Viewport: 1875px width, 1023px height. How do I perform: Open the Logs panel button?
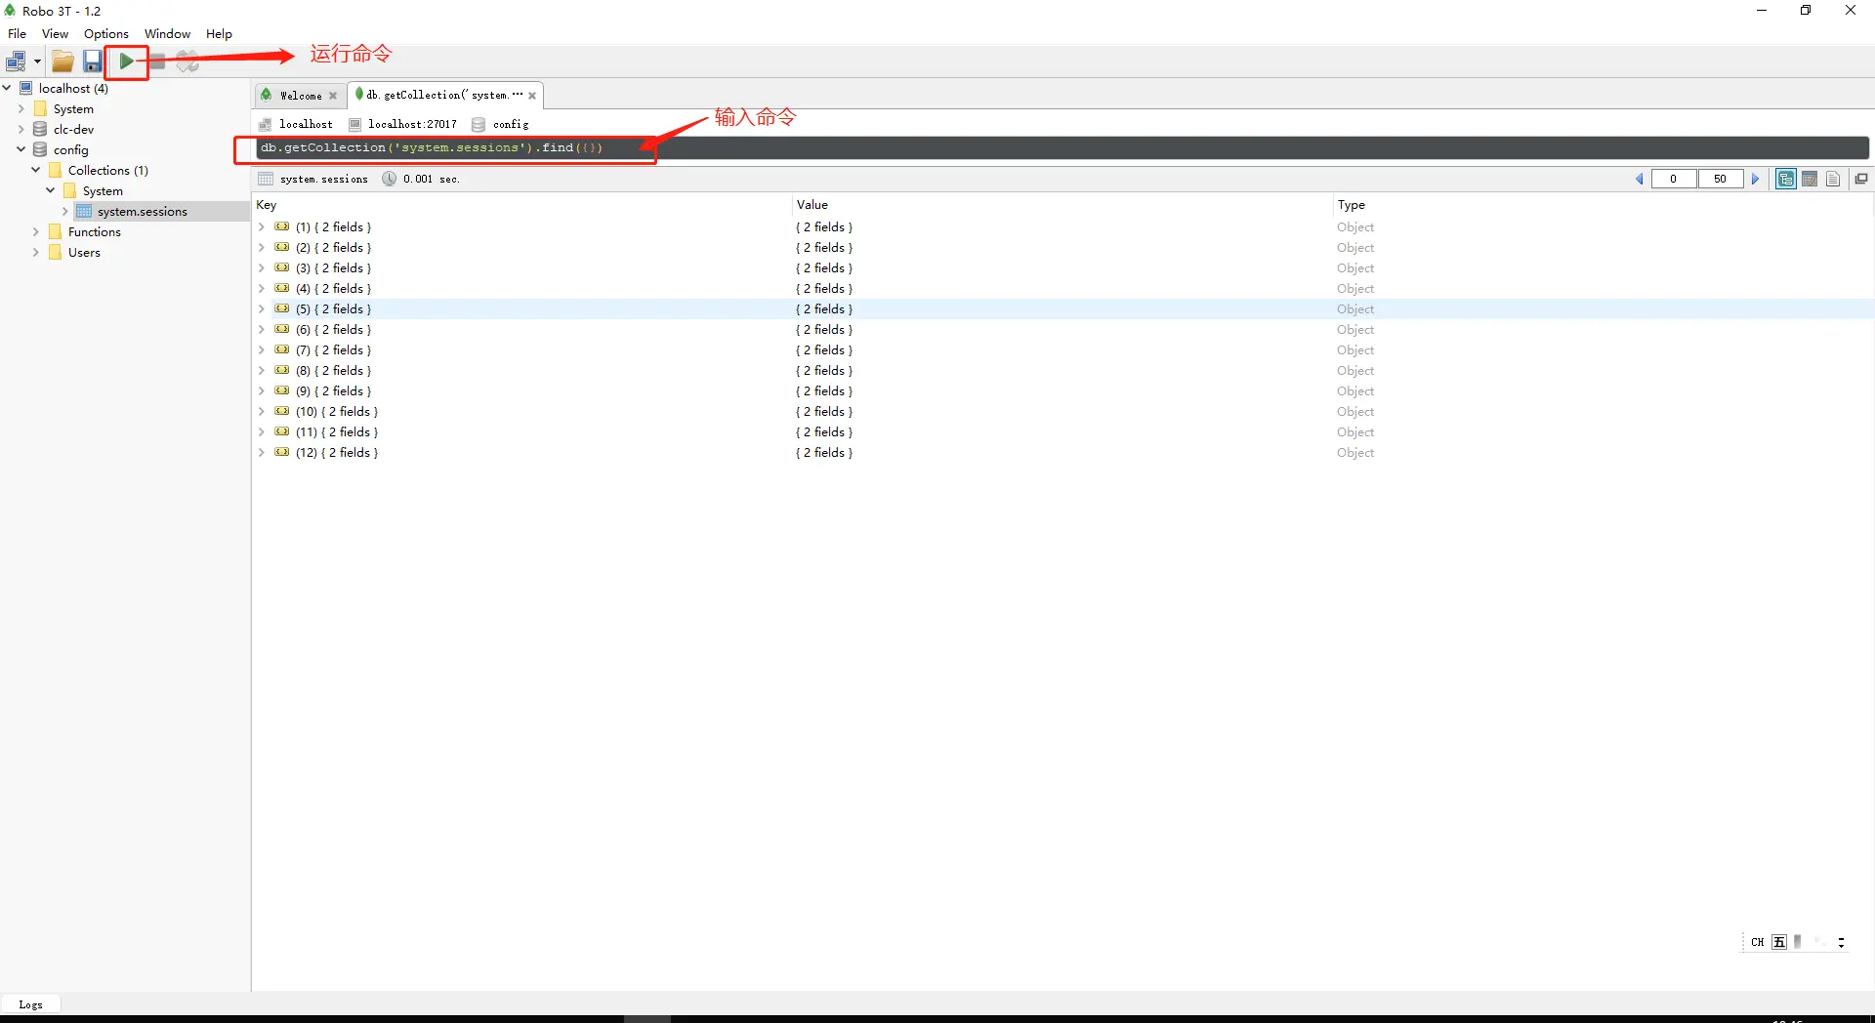pyautogui.click(x=30, y=1004)
